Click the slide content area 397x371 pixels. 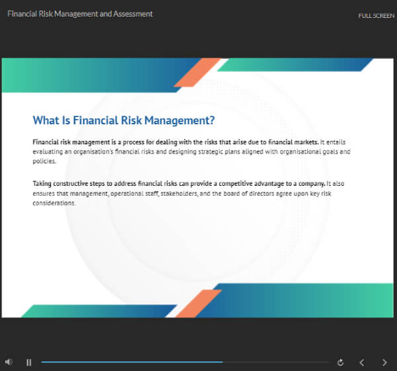pos(197,188)
